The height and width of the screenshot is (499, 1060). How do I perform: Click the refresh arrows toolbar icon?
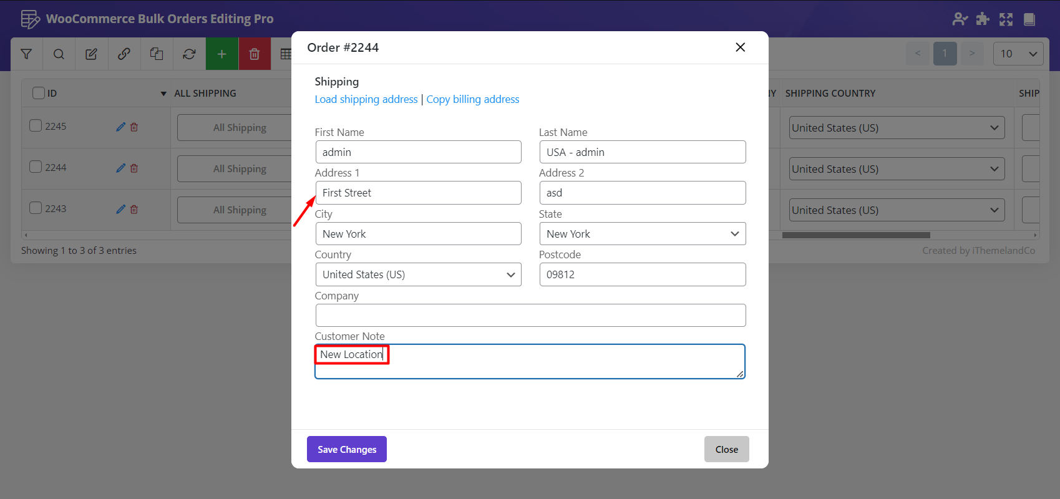(x=189, y=54)
